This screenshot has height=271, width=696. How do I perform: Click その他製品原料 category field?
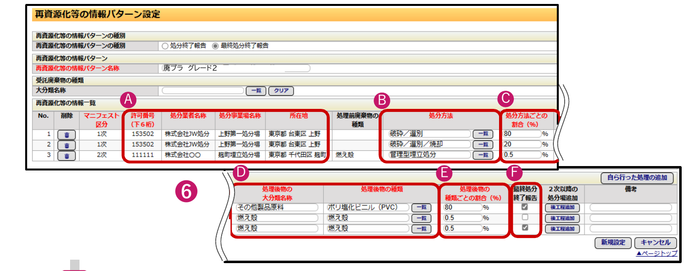[x=277, y=207]
